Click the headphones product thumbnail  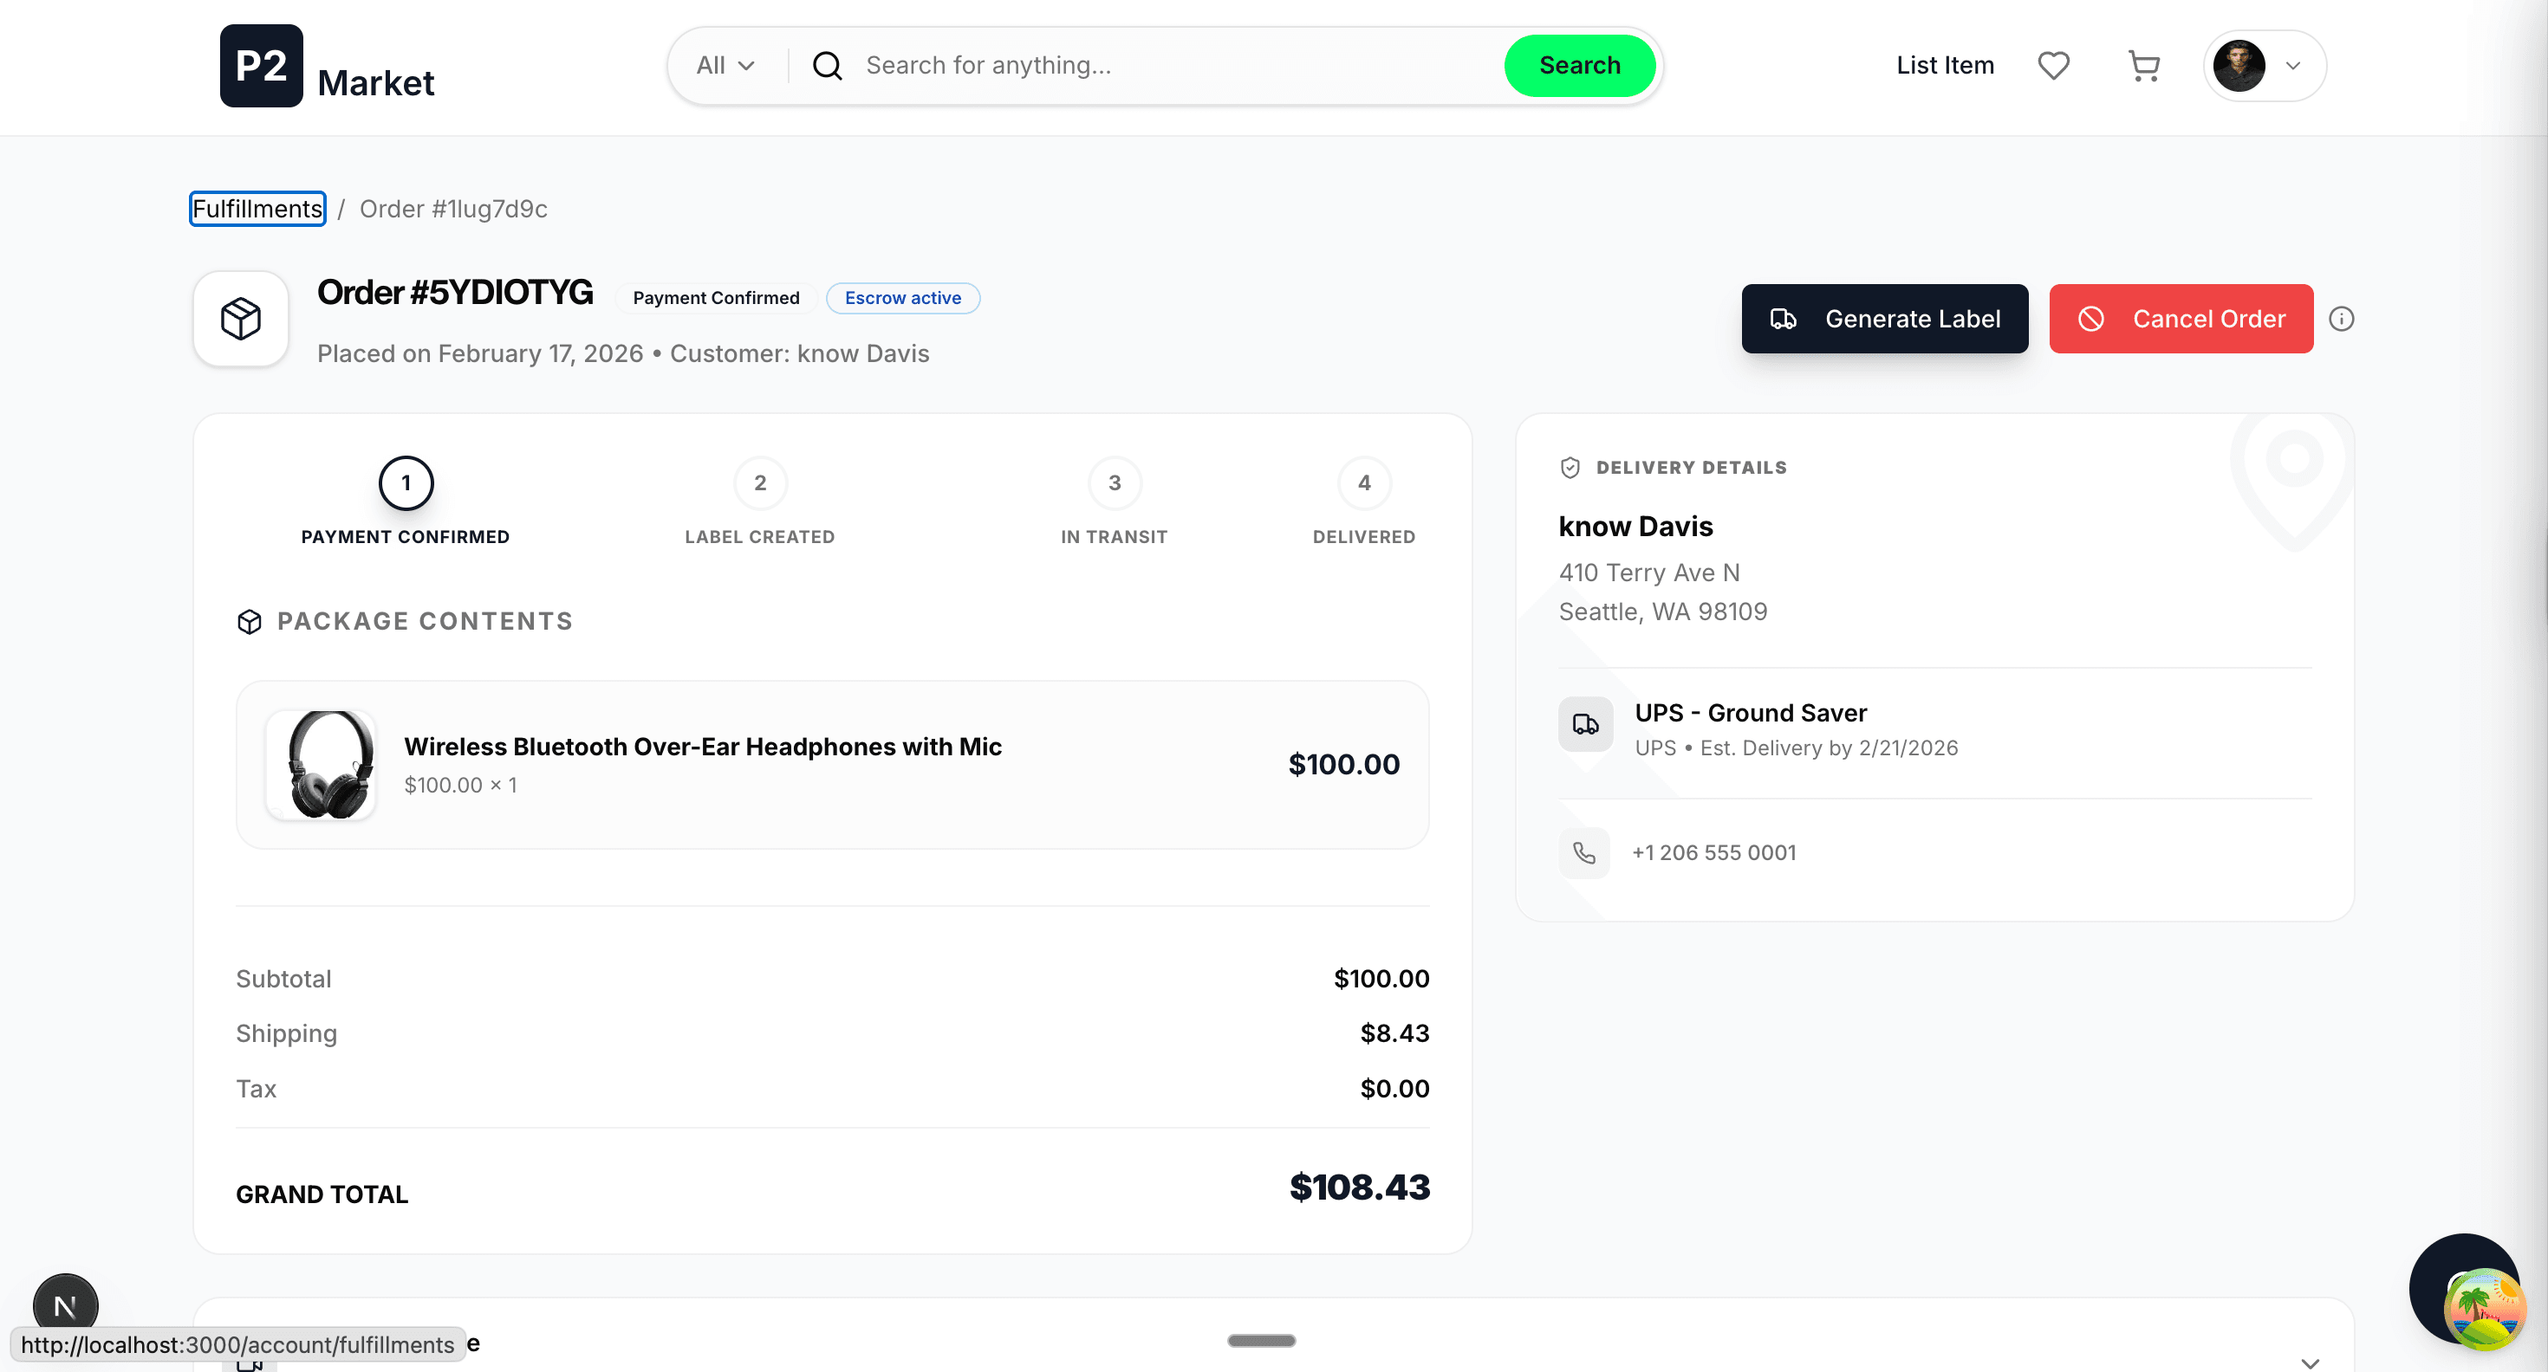click(322, 764)
